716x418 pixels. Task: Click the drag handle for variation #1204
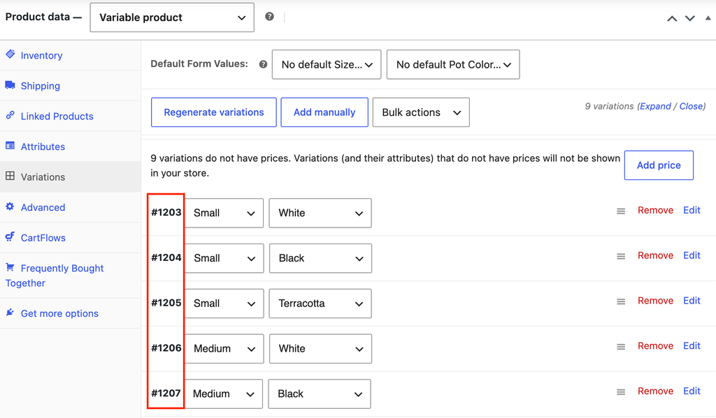621,256
